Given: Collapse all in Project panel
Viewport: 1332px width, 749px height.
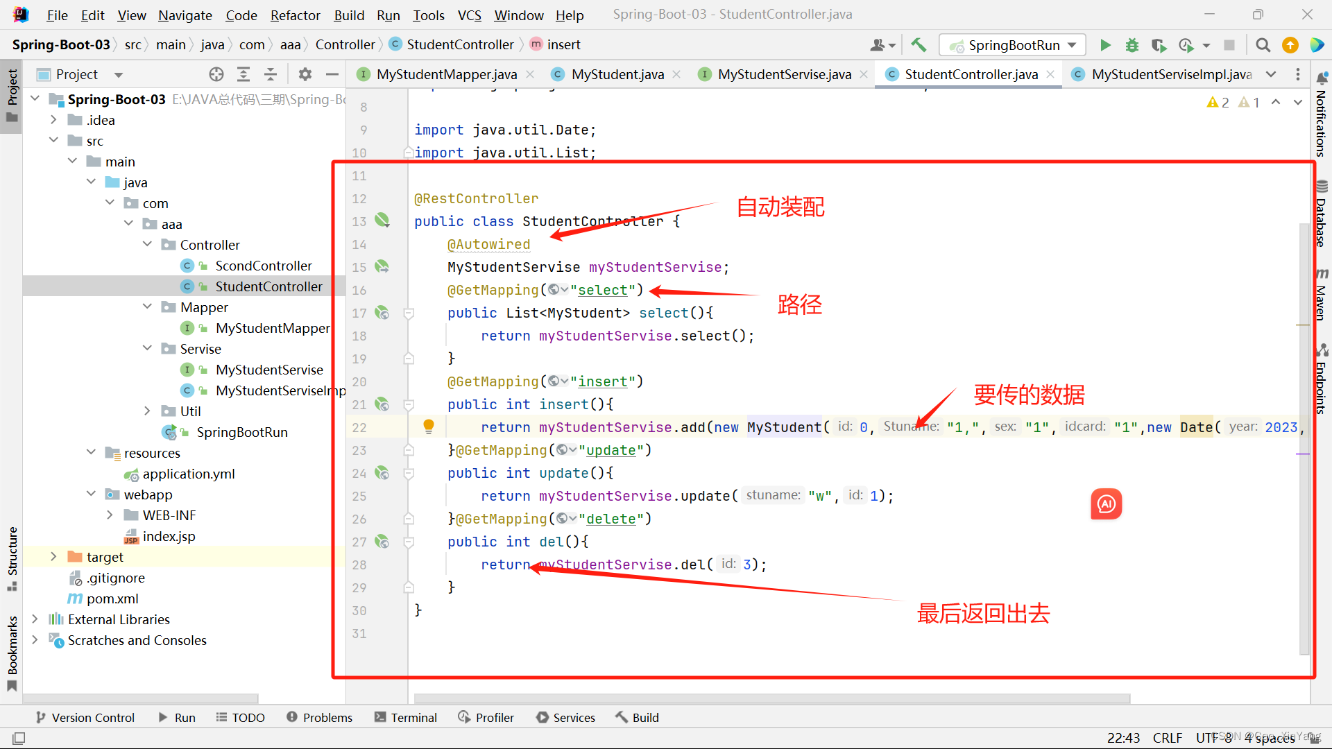Looking at the screenshot, I should tap(271, 74).
